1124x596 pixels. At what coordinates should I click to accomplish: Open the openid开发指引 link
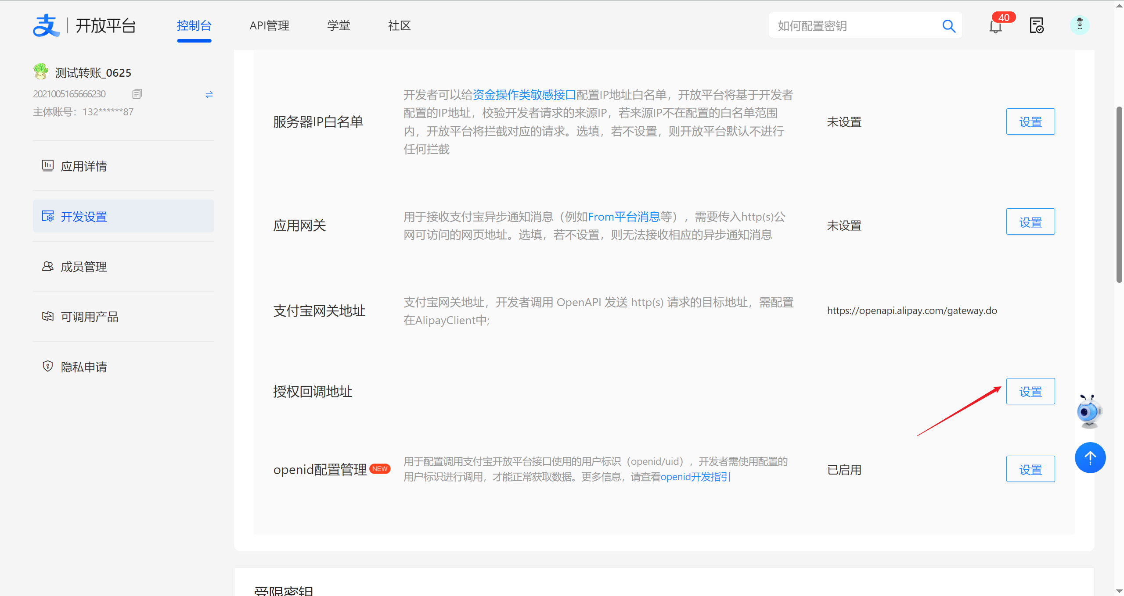coord(695,477)
